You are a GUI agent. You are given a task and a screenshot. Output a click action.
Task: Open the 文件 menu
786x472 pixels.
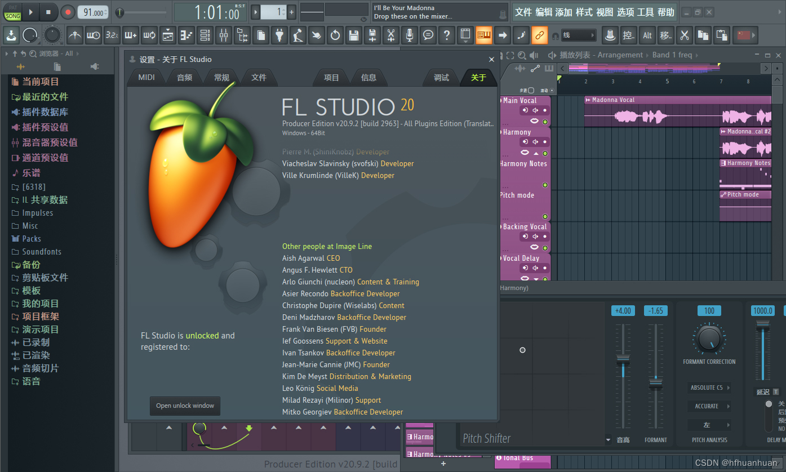coord(523,12)
